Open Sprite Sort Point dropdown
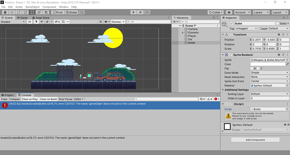This screenshot has height=155, width=290. [269, 81]
